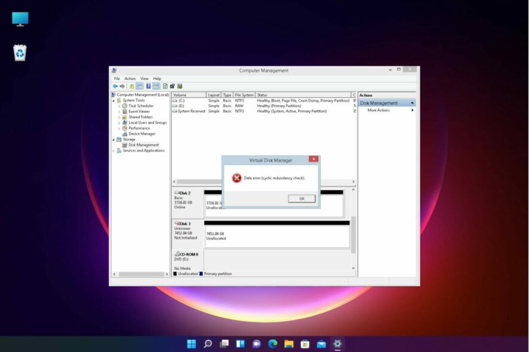Collapse the System Tools tree node
Image resolution: width=529 pixels, height=352 pixels.
pos(113,100)
